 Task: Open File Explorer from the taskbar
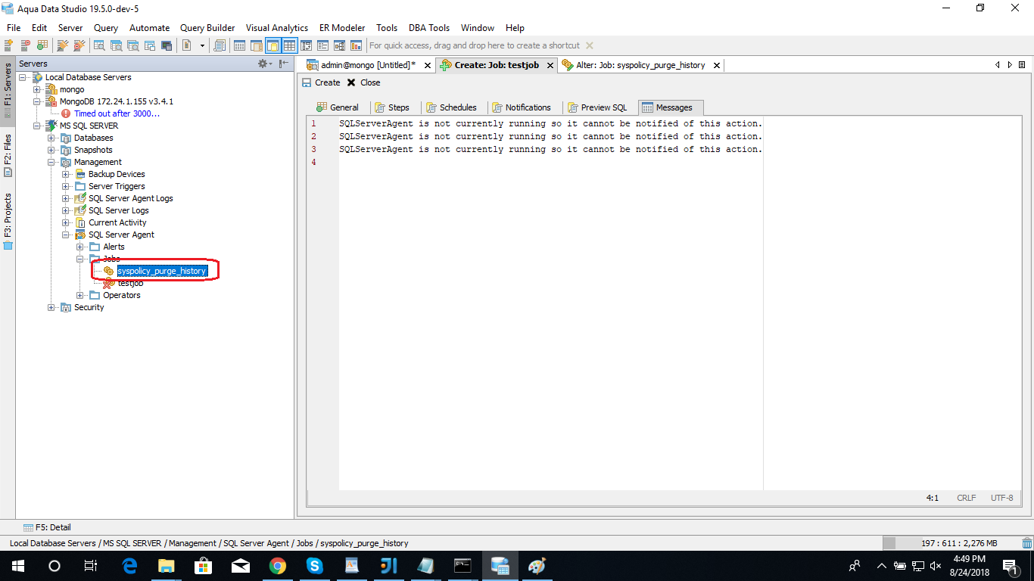tap(167, 565)
